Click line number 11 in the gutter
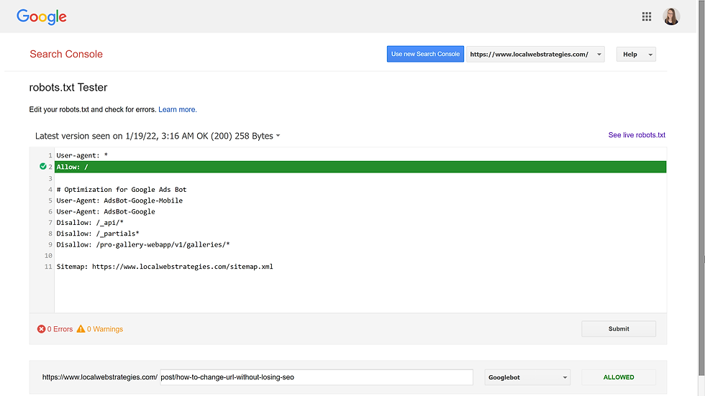 [x=48, y=267]
